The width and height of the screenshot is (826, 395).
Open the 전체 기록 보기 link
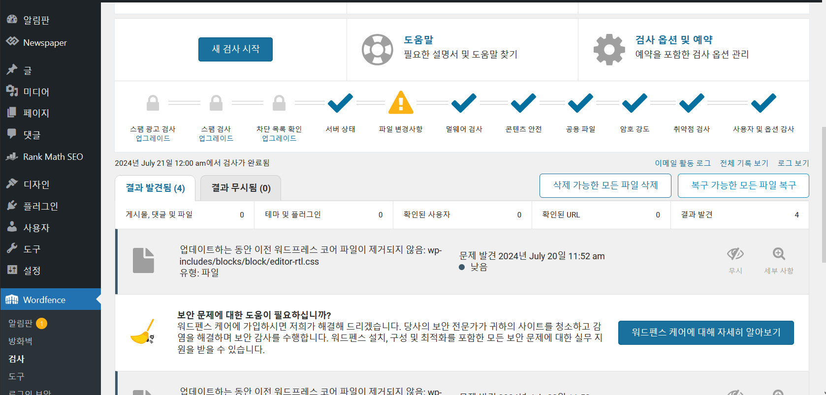coord(744,163)
